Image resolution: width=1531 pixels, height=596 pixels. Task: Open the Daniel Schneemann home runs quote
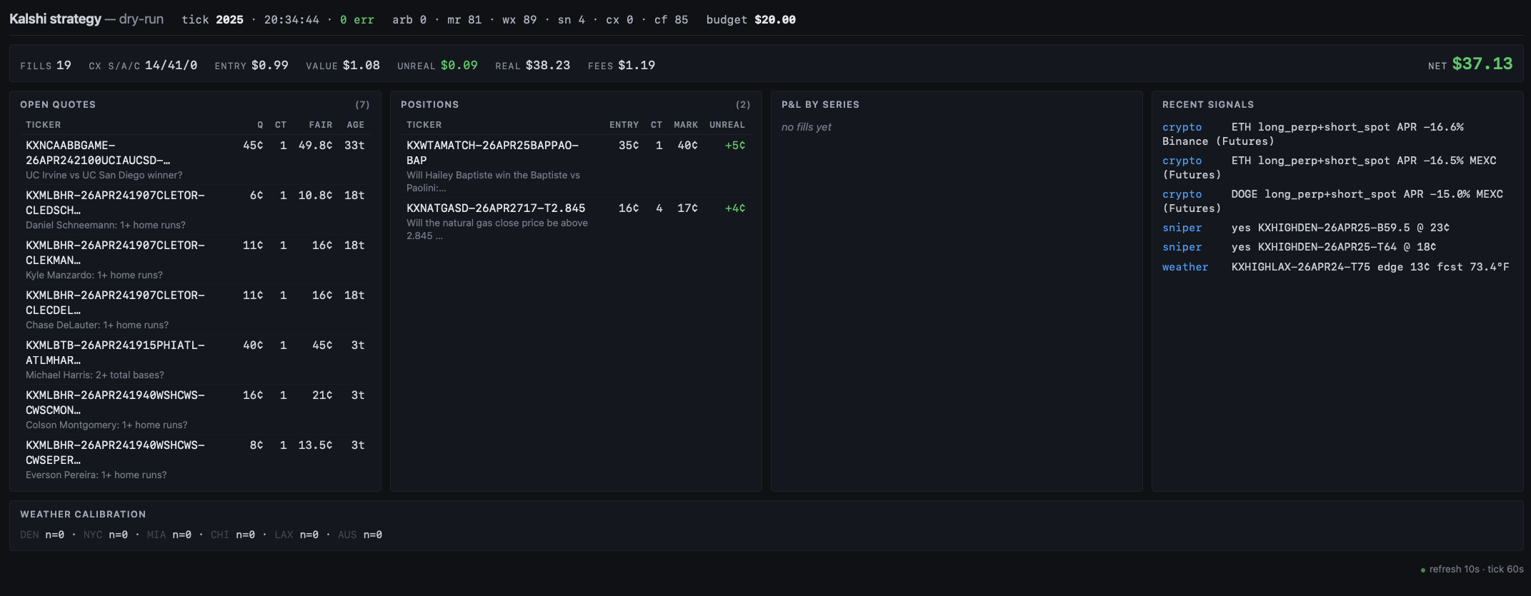[x=195, y=210]
